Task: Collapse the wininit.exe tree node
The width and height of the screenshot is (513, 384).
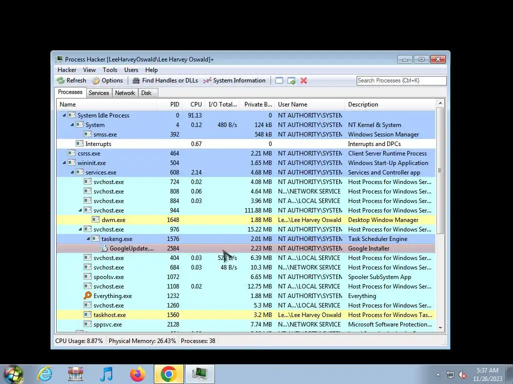Action: [x=64, y=162]
